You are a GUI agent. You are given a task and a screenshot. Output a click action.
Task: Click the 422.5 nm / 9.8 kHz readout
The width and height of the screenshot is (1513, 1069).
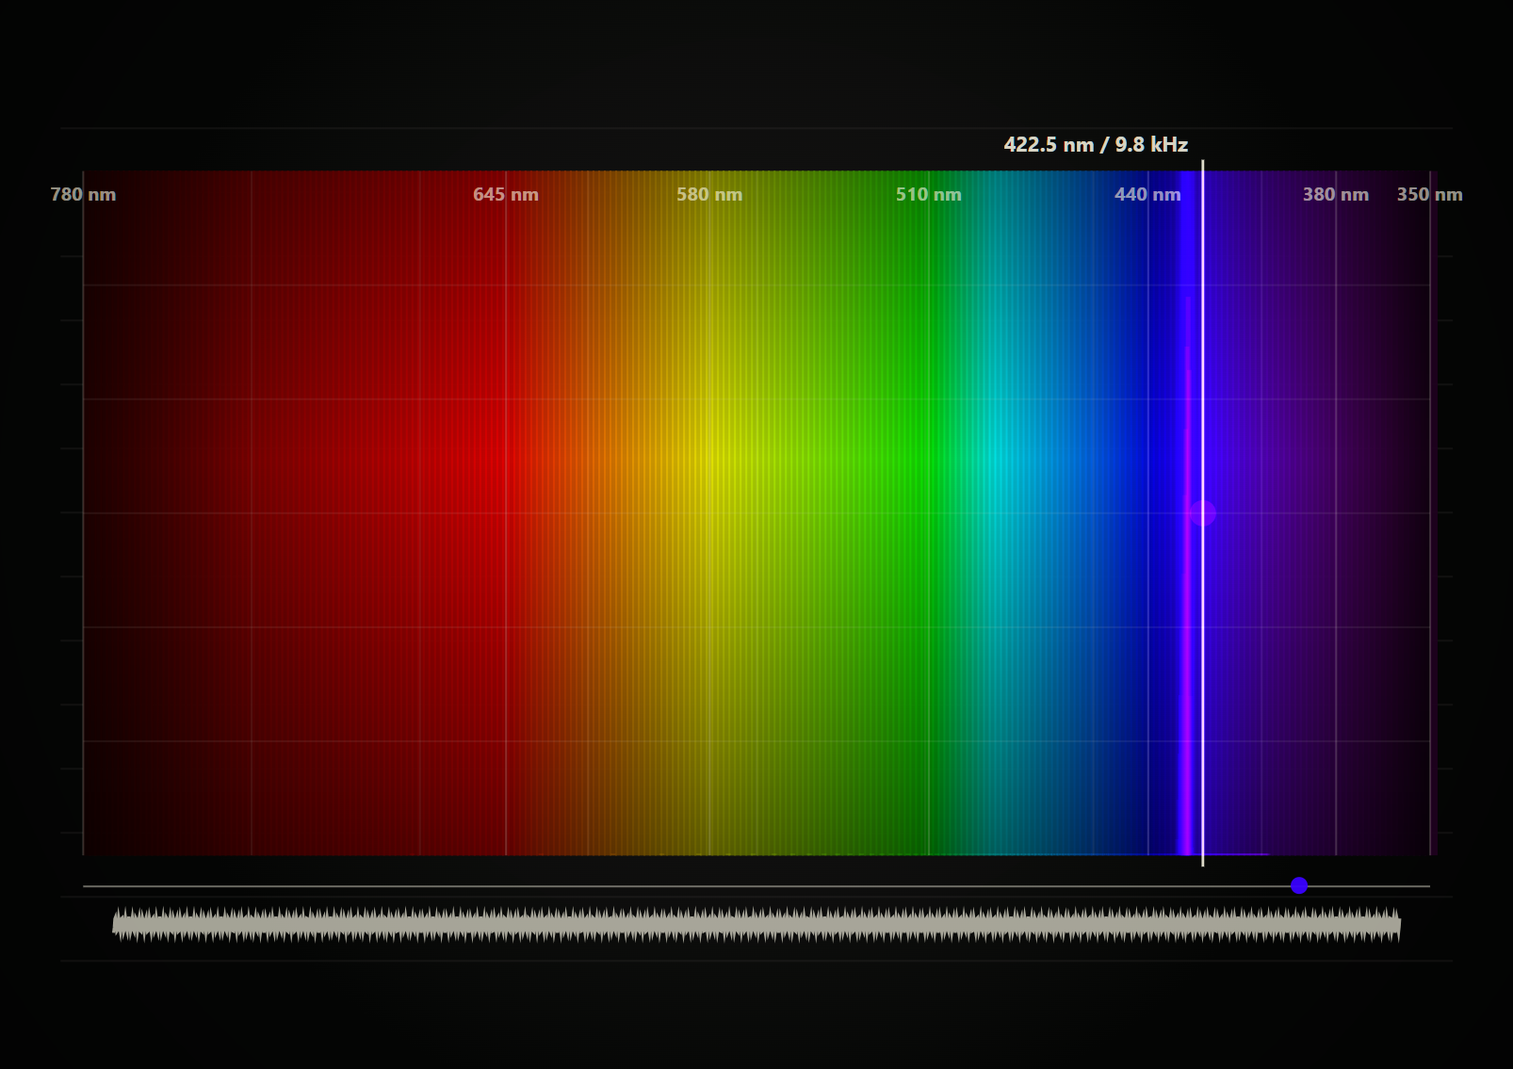[1096, 145]
